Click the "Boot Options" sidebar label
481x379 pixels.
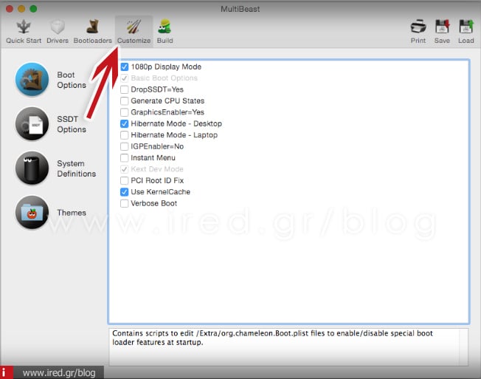[x=72, y=80]
